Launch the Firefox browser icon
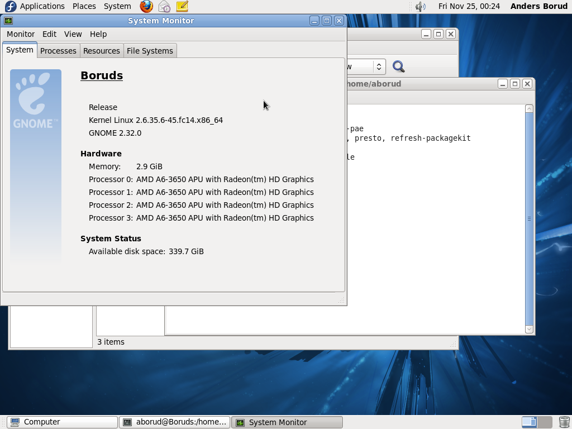Screen dimensions: 572x429 coord(146,6)
